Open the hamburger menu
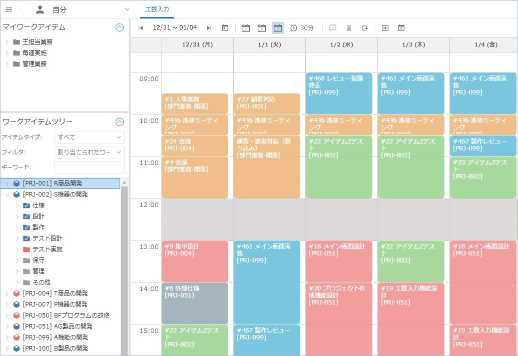Screen dimensions: 518x356 [9, 9]
